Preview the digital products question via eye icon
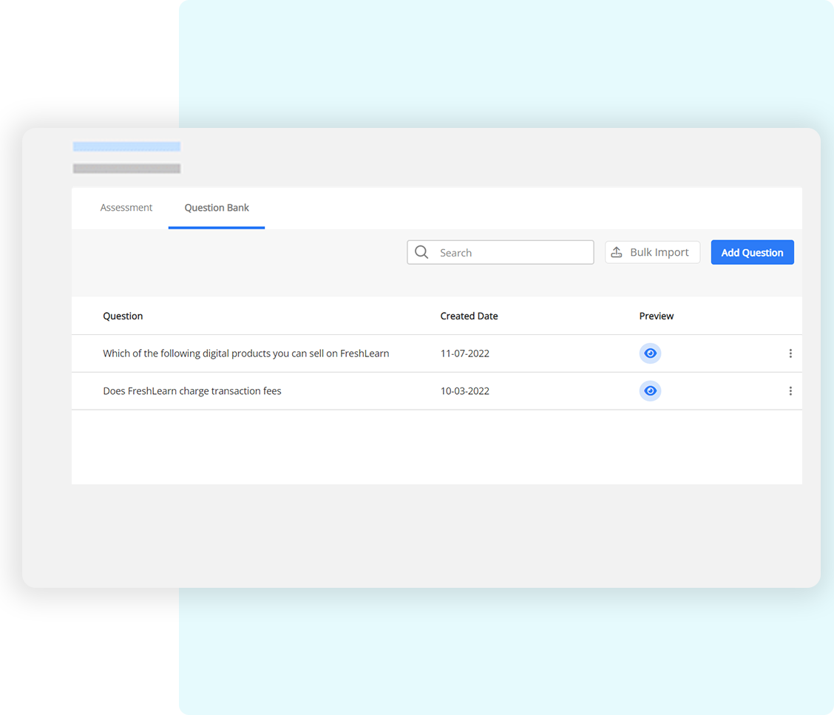 pyautogui.click(x=650, y=353)
